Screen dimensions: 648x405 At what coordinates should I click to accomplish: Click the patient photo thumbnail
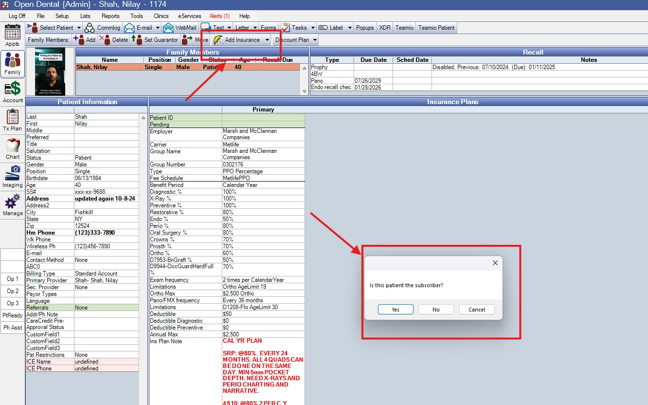pyautogui.click(x=50, y=72)
